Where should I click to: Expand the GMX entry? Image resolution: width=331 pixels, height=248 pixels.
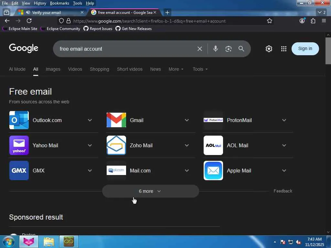point(90,170)
